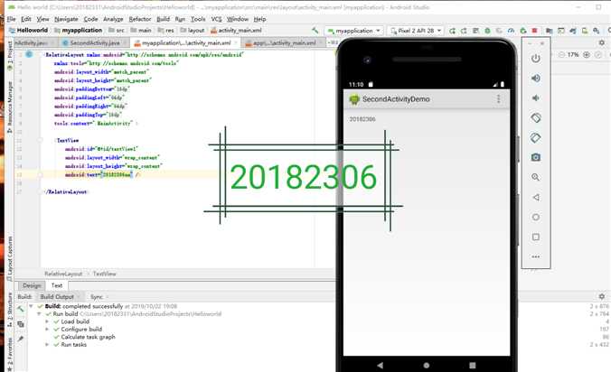Tap the phone screen home navigation button

click(x=427, y=366)
